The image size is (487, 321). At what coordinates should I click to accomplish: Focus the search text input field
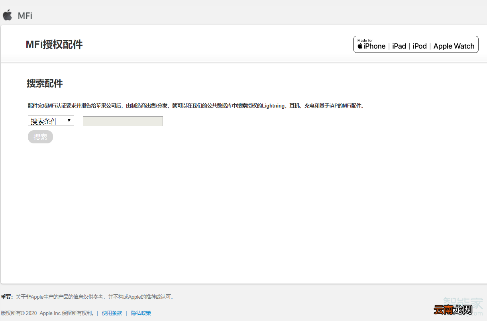(123, 121)
